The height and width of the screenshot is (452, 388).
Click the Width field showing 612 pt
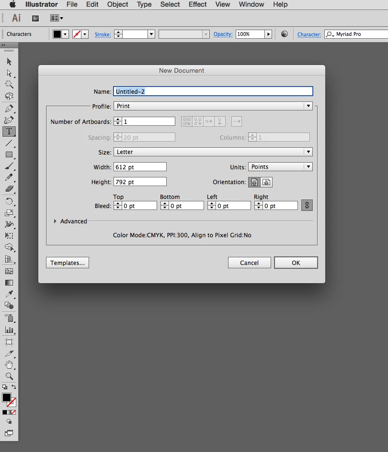[140, 167]
